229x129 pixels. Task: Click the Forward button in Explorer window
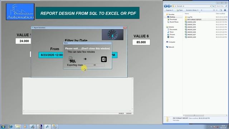click(x=169, y=6)
